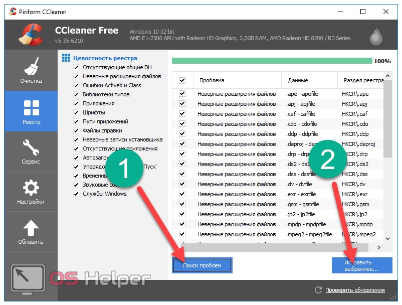Toggle Неверные записи установщика checkbox

click(x=76, y=139)
